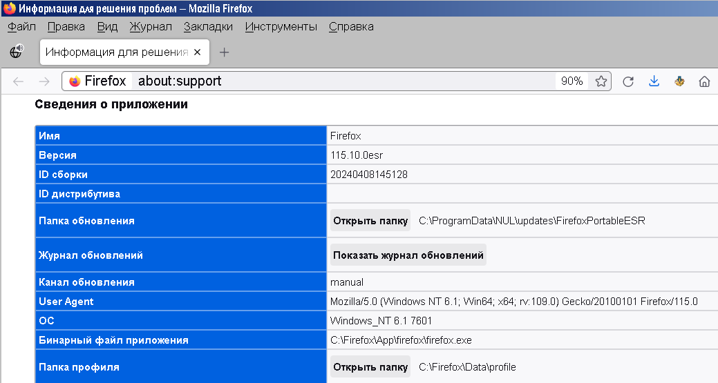Open the Инструменты menu
Image resolution: width=718 pixels, height=383 pixels.
[x=281, y=26]
